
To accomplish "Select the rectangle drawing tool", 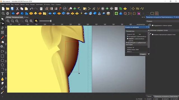I will (3, 56).
